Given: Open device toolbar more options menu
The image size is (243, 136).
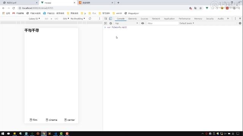Looking at the screenshot, I should coord(99,19).
